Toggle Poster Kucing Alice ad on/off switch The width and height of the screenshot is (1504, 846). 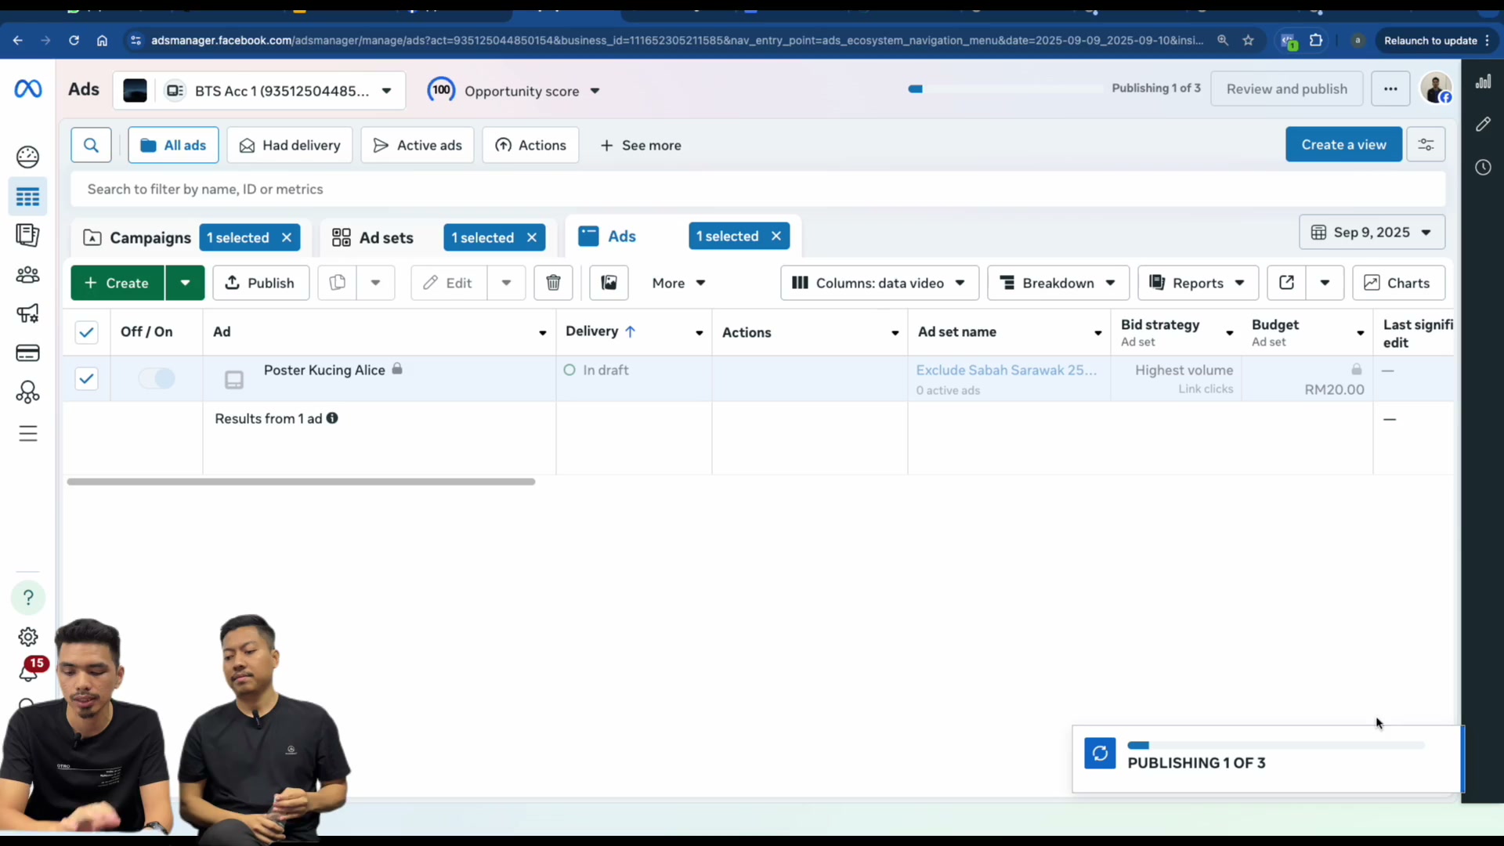pos(157,378)
